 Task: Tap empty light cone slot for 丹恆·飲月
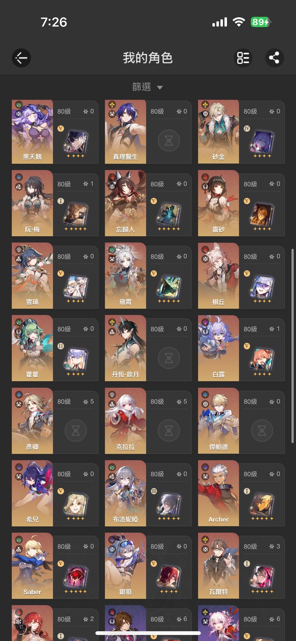point(169,358)
